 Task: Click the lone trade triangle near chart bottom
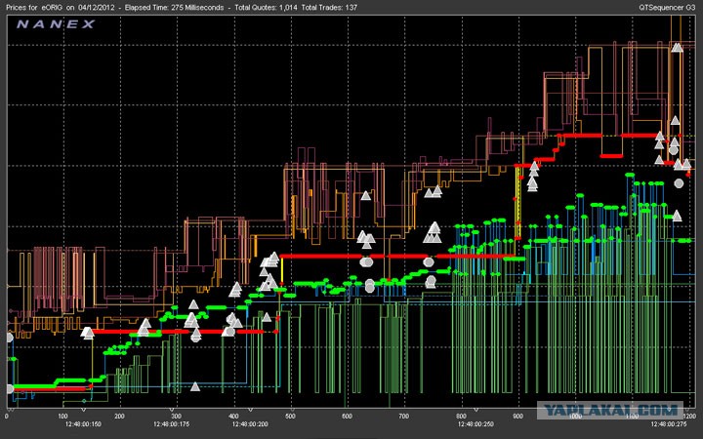195,386
